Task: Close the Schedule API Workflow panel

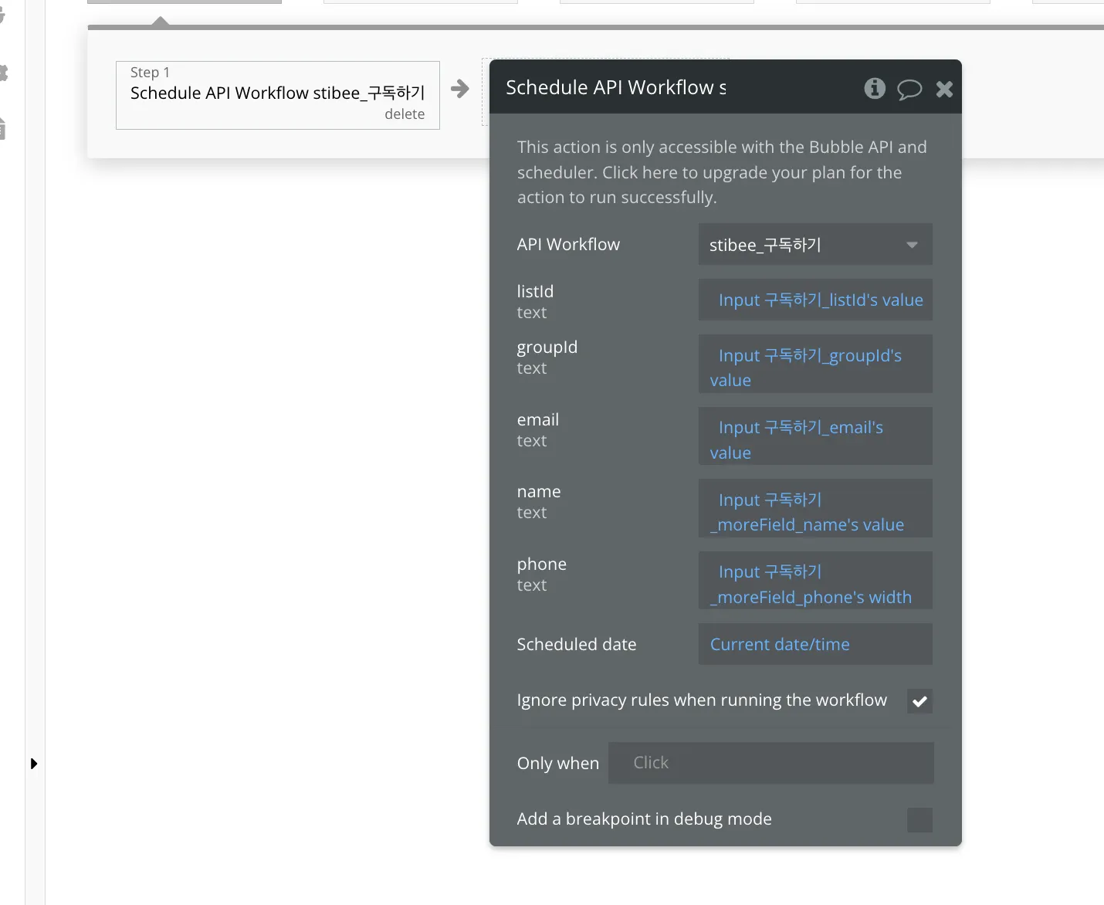Action: point(944,89)
